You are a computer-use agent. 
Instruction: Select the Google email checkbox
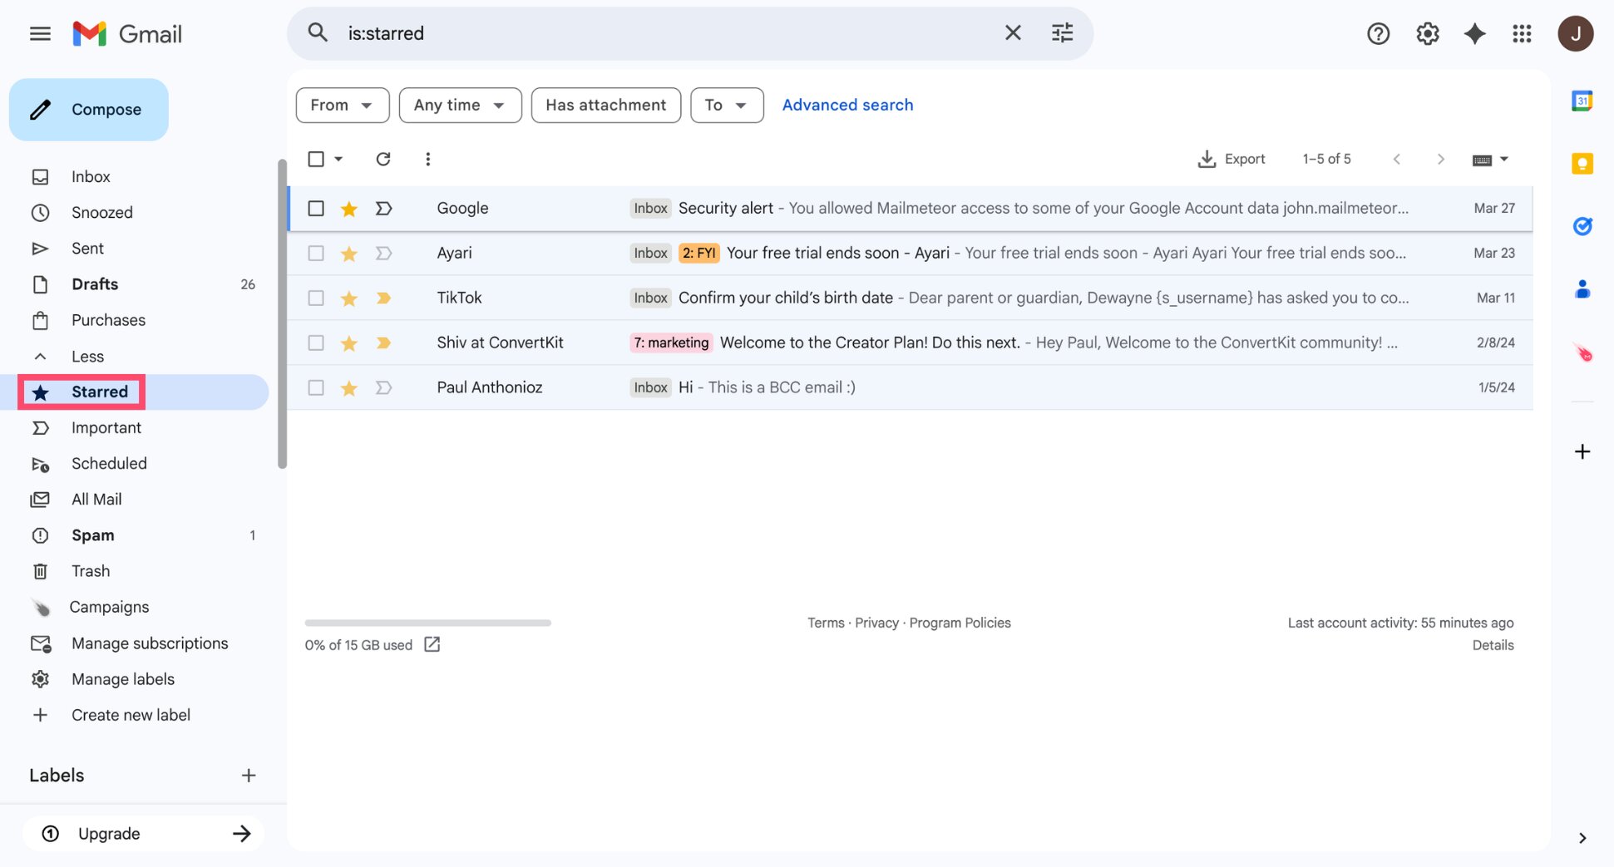(316, 209)
